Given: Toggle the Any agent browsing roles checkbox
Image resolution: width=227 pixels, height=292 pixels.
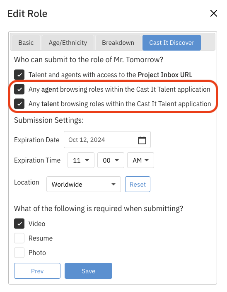Looking at the screenshot, I should coord(19,89).
